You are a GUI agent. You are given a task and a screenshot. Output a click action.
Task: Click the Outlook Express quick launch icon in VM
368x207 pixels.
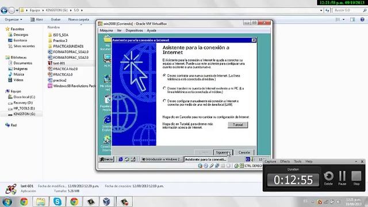127,159
